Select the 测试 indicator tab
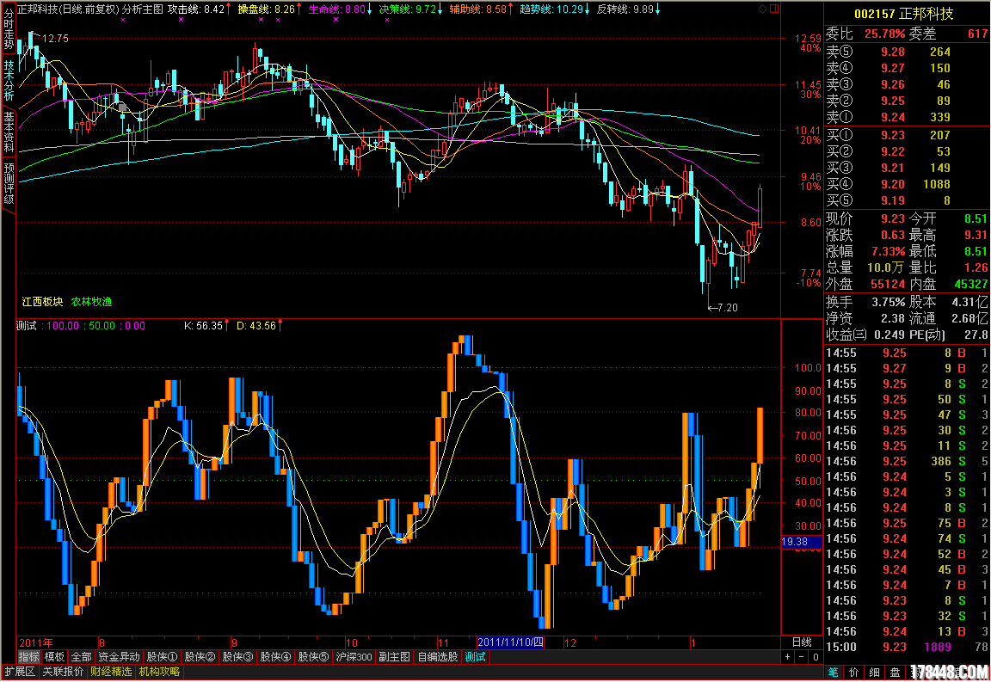 point(475,657)
